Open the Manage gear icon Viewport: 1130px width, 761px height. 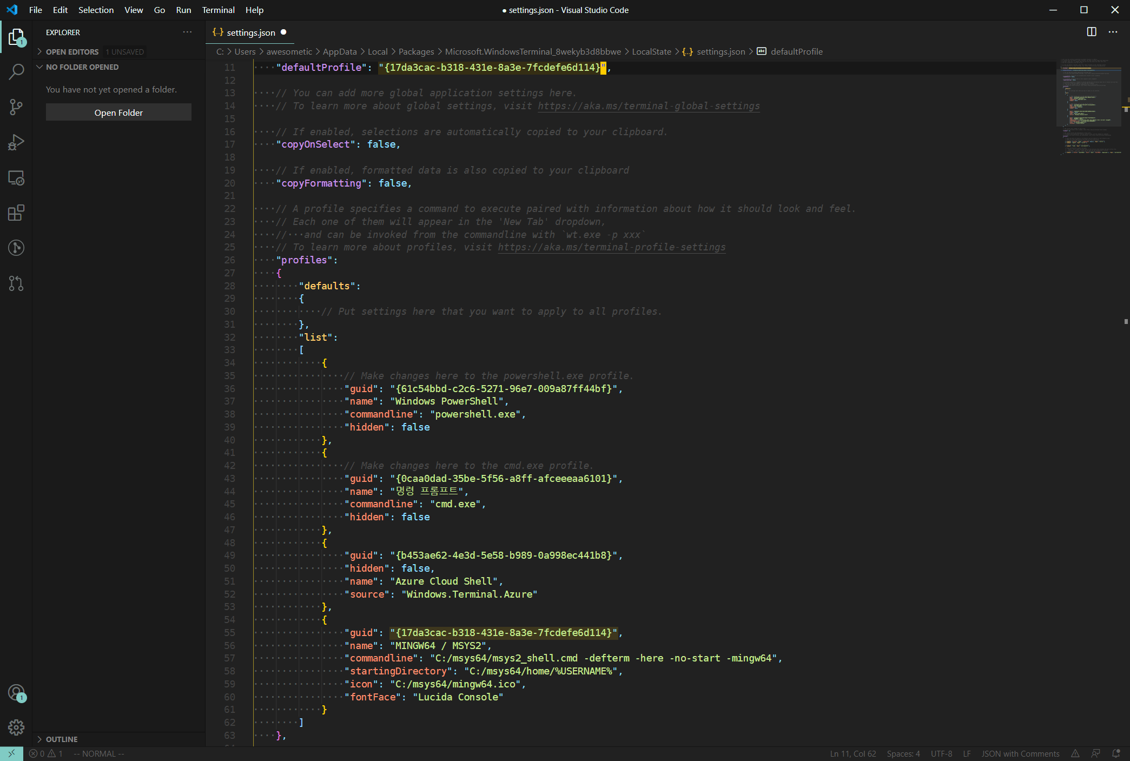tap(16, 727)
